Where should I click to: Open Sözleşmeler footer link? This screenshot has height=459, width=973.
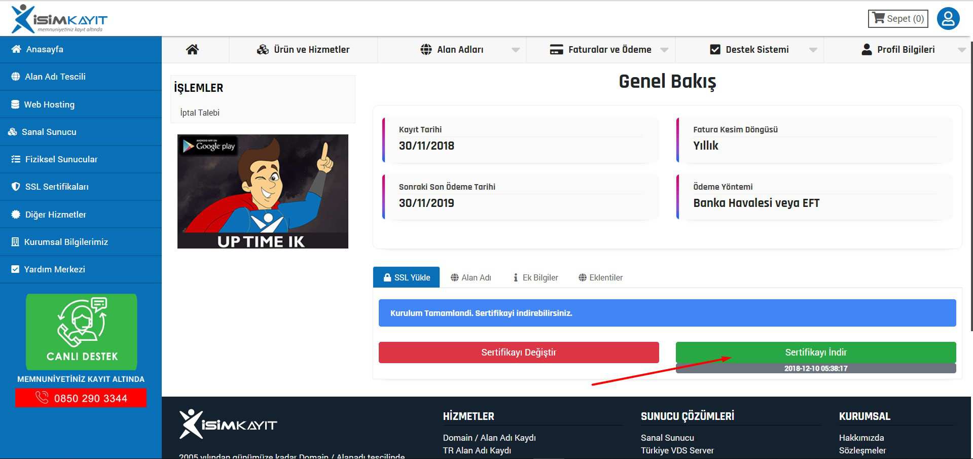coord(862,450)
